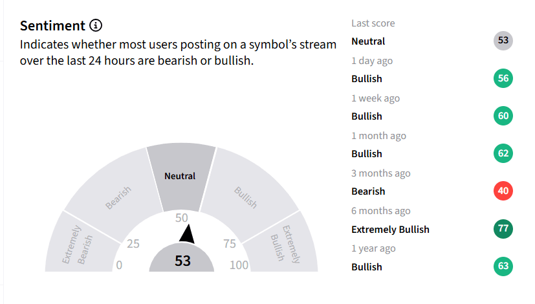
Task: Click the red 40 score badge
Action: 503,191
